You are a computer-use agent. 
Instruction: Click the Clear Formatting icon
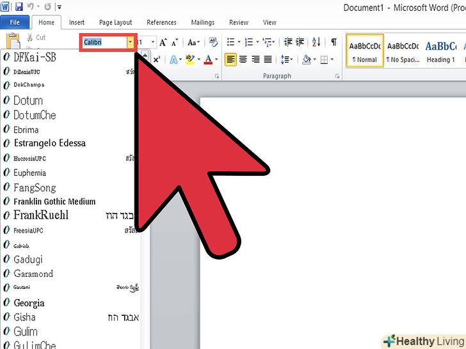pyautogui.click(x=213, y=42)
